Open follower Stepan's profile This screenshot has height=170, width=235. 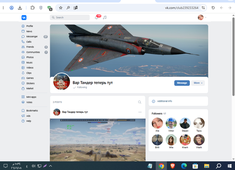click(x=185, y=125)
